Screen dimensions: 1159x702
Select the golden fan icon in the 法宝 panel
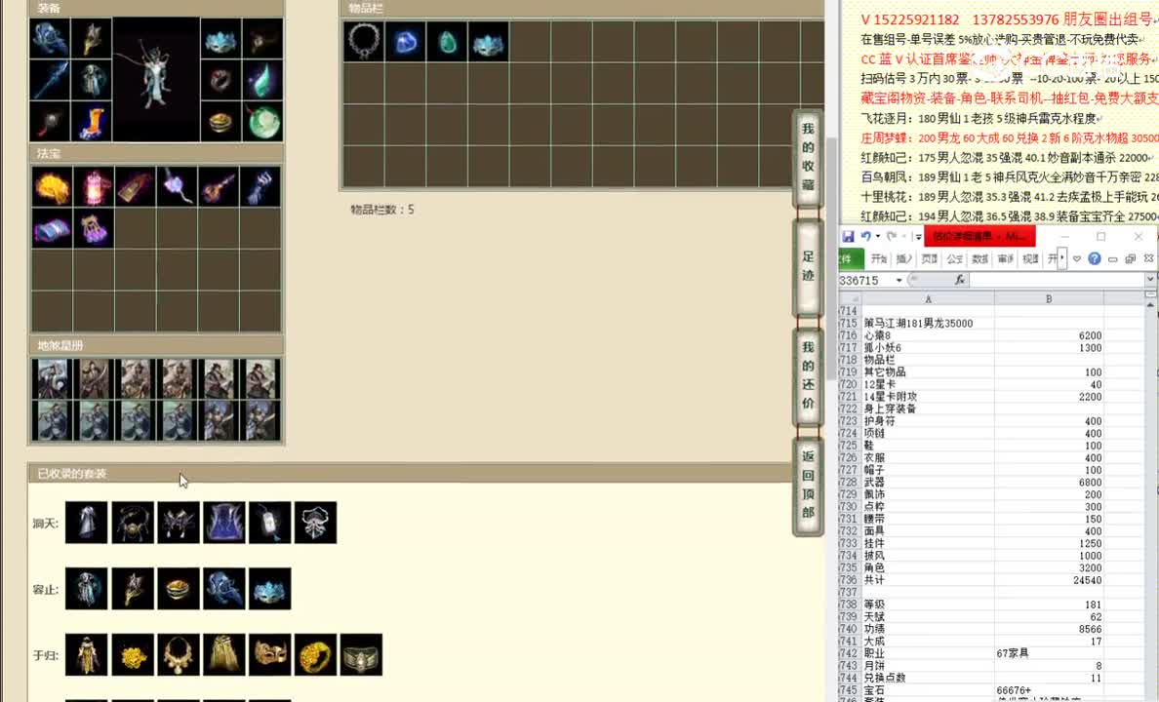point(51,185)
